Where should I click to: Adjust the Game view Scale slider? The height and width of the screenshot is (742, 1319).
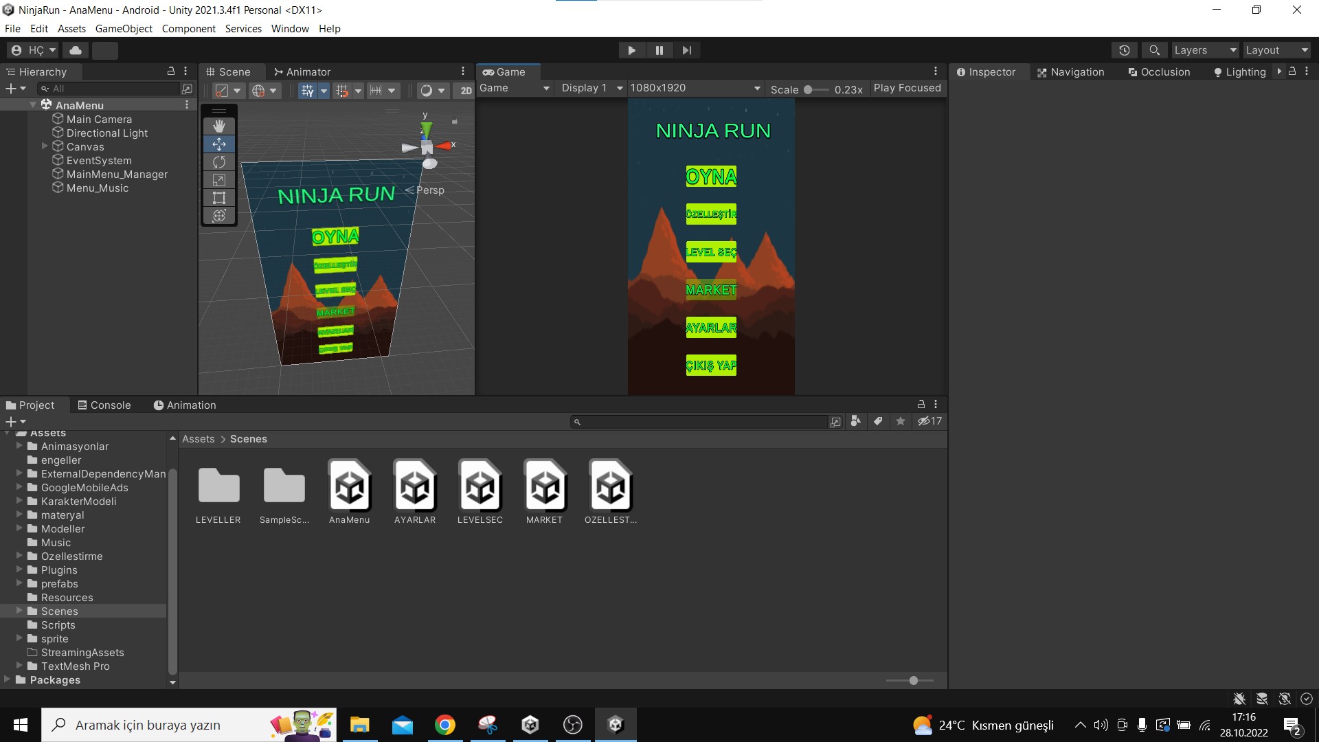[815, 89]
